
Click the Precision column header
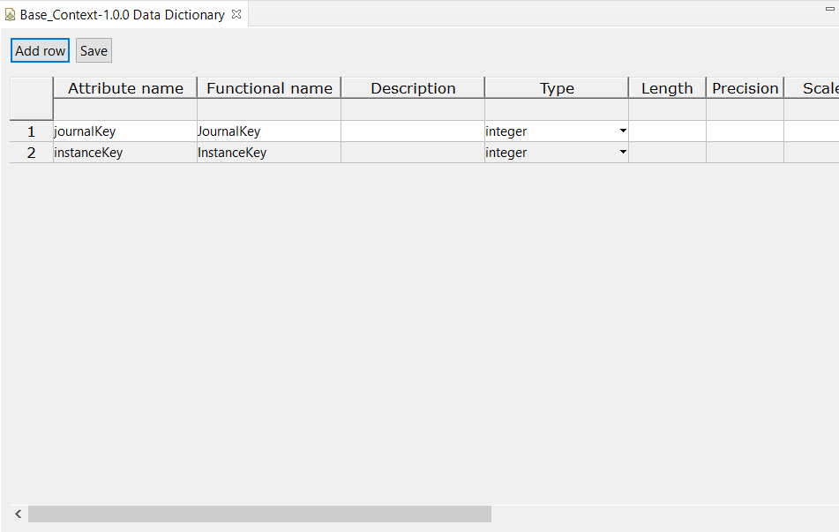click(745, 87)
